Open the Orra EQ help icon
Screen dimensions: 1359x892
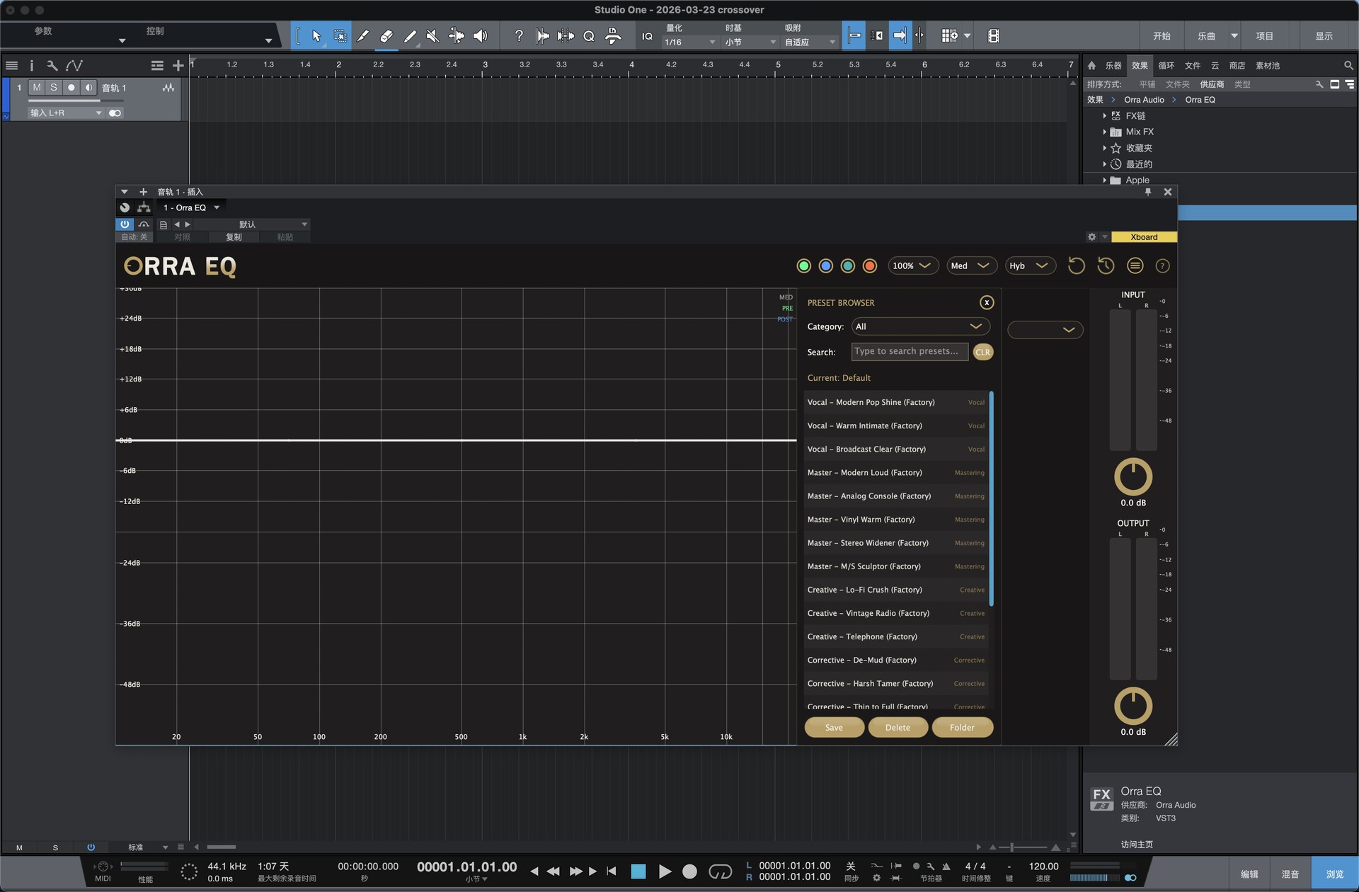(1162, 266)
